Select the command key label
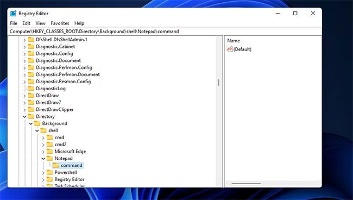353x200 pixels. (72, 165)
